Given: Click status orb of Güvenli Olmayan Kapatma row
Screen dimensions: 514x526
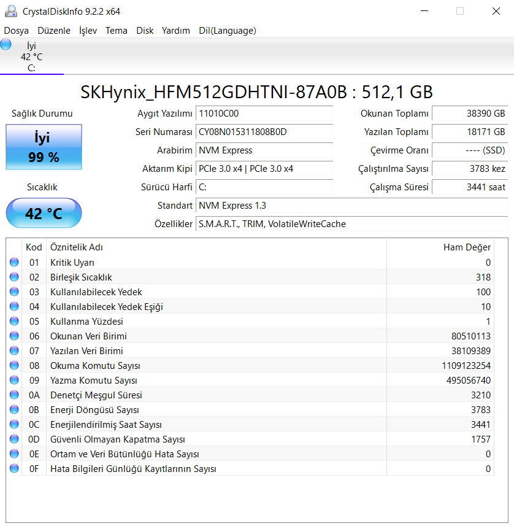Looking at the screenshot, I should [14, 439].
